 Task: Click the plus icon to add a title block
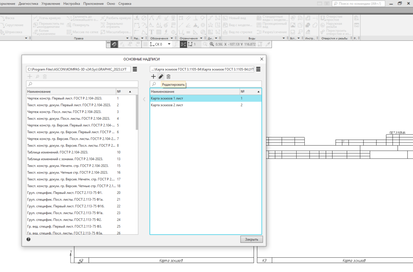pos(153,77)
